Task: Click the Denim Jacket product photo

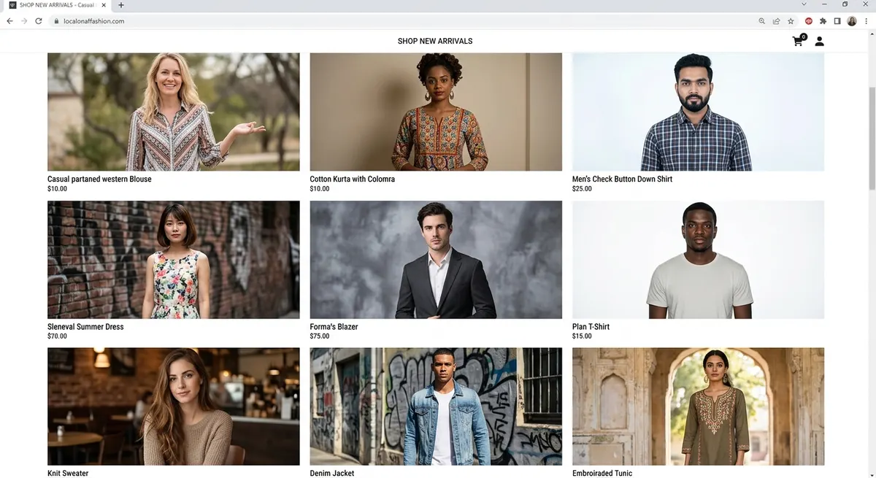Action: pyautogui.click(x=435, y=406)
